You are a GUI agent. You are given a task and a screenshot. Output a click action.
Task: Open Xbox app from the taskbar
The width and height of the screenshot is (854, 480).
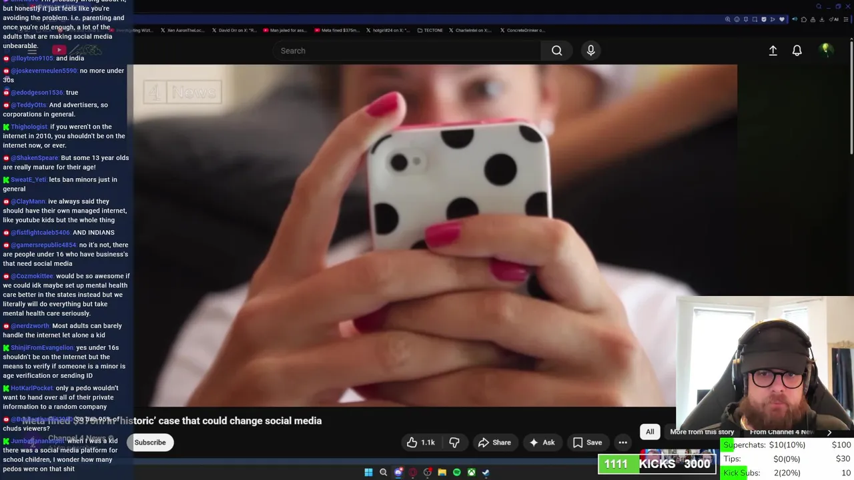(471, 472)
